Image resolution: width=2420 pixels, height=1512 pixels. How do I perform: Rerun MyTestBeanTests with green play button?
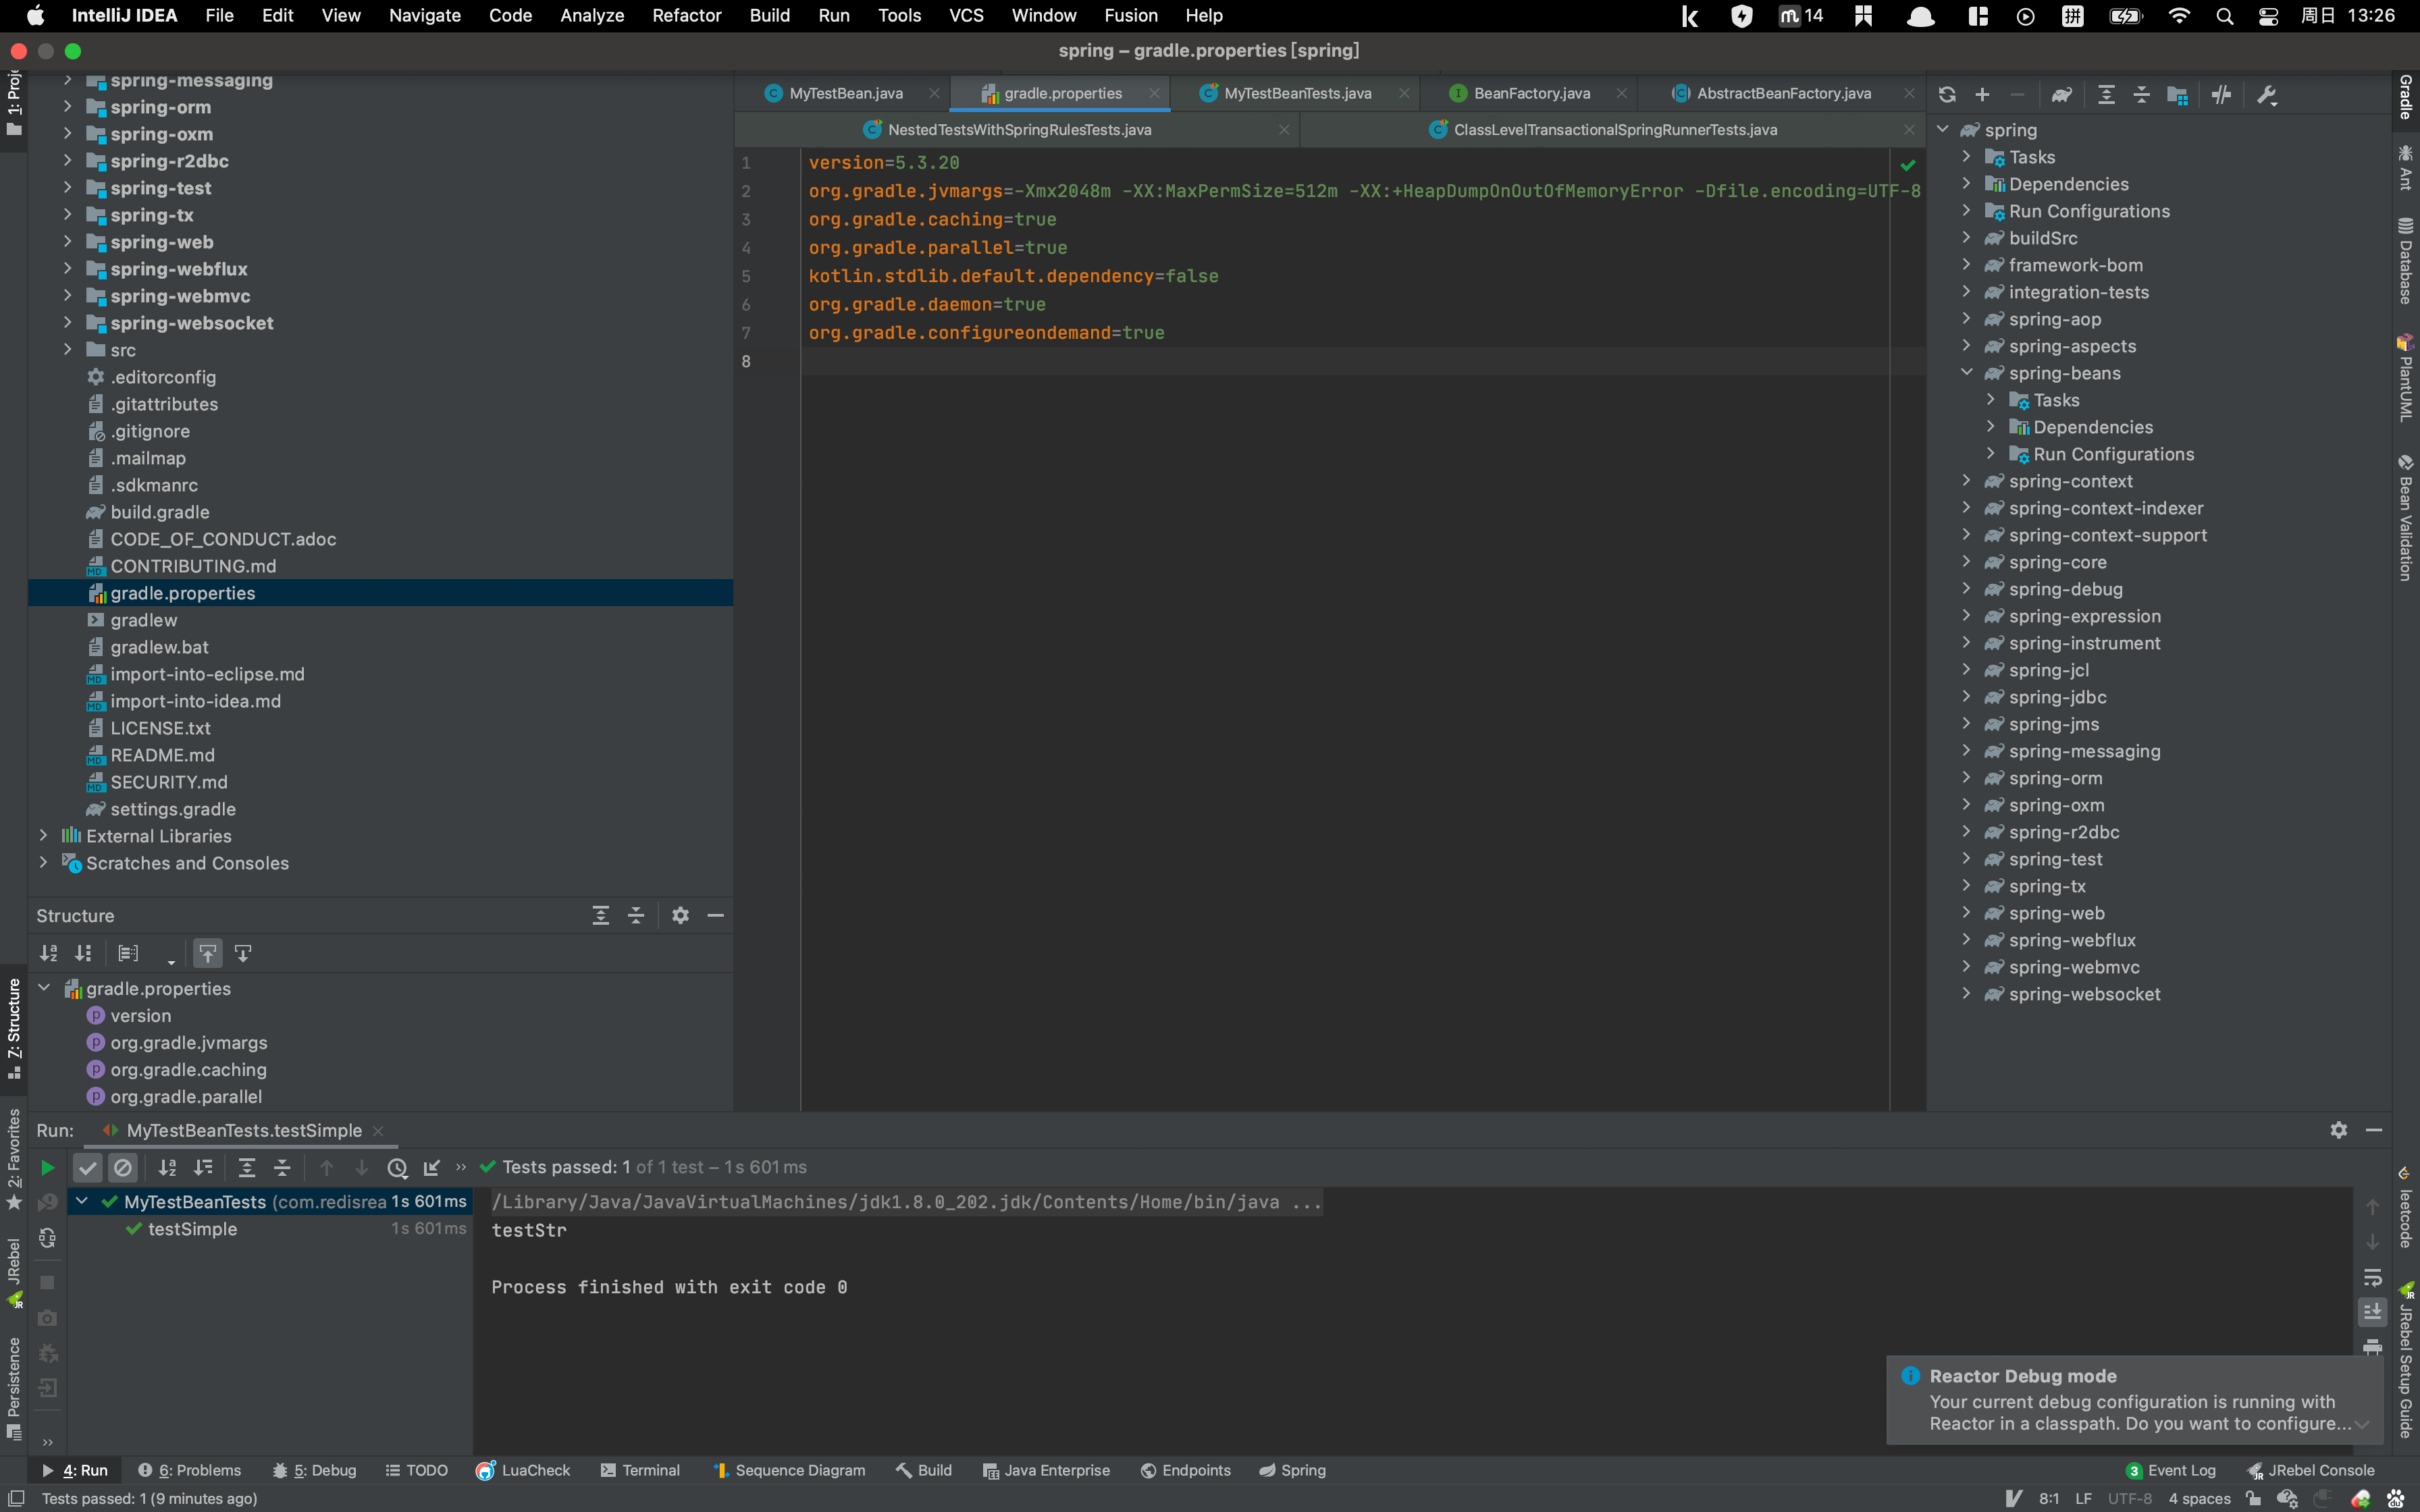[x=47, y=1167]
